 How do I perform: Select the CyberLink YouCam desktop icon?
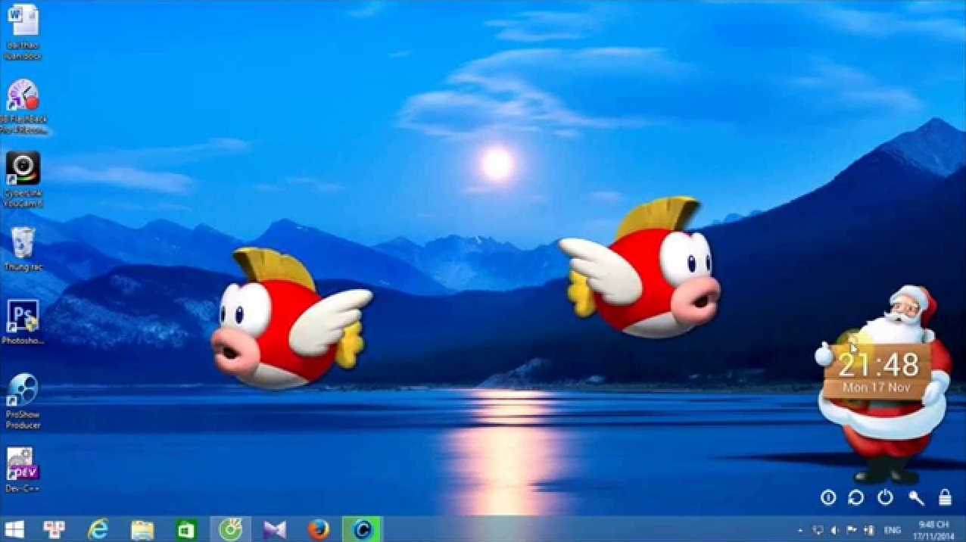coord(23,170)
